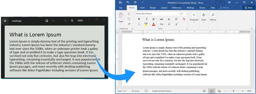Open the Change Case Aa menu

click(162, 24)
